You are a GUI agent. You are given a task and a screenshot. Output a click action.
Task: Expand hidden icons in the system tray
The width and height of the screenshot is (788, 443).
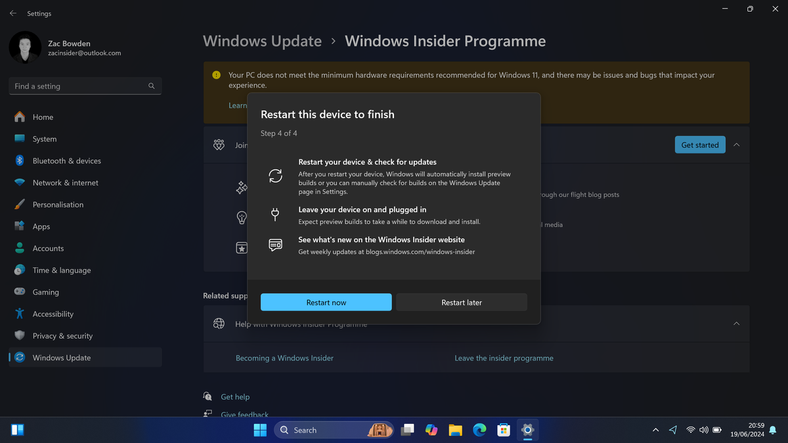pyautogui.click(x=655, y=430)
